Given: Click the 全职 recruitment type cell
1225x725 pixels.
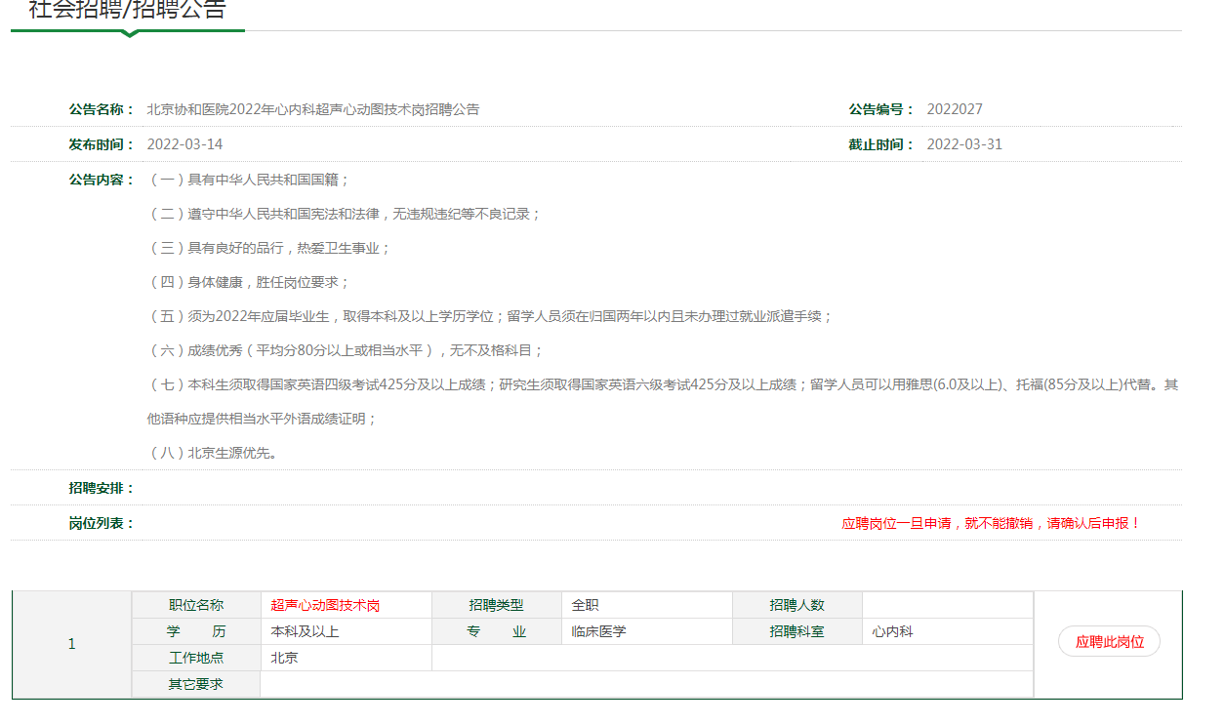Looking at the screenshot, I should click(x=646, y=605).
